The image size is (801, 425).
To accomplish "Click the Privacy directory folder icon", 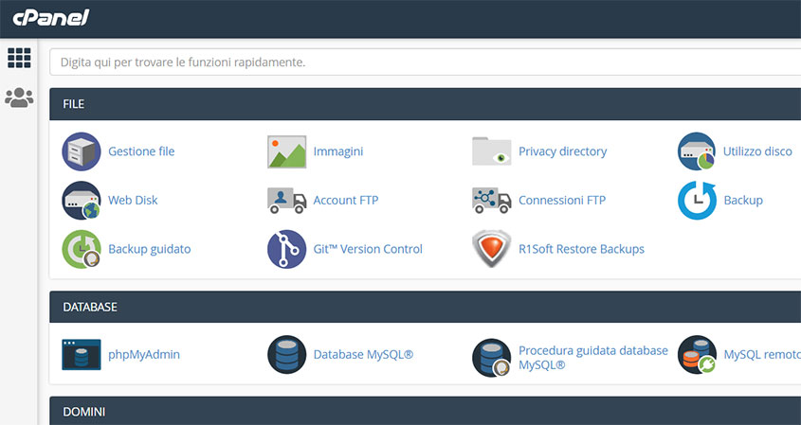I will click(x=491, y=151).
